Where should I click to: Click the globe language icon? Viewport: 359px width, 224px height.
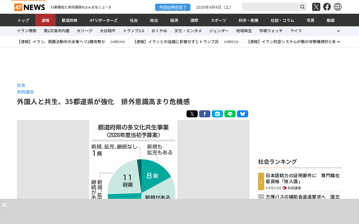(x=338, y=7)
